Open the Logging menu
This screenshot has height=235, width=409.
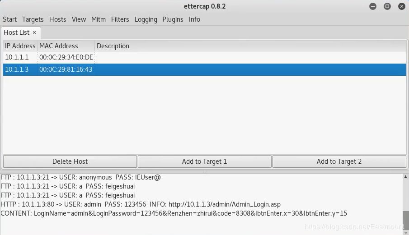(146, 19)
